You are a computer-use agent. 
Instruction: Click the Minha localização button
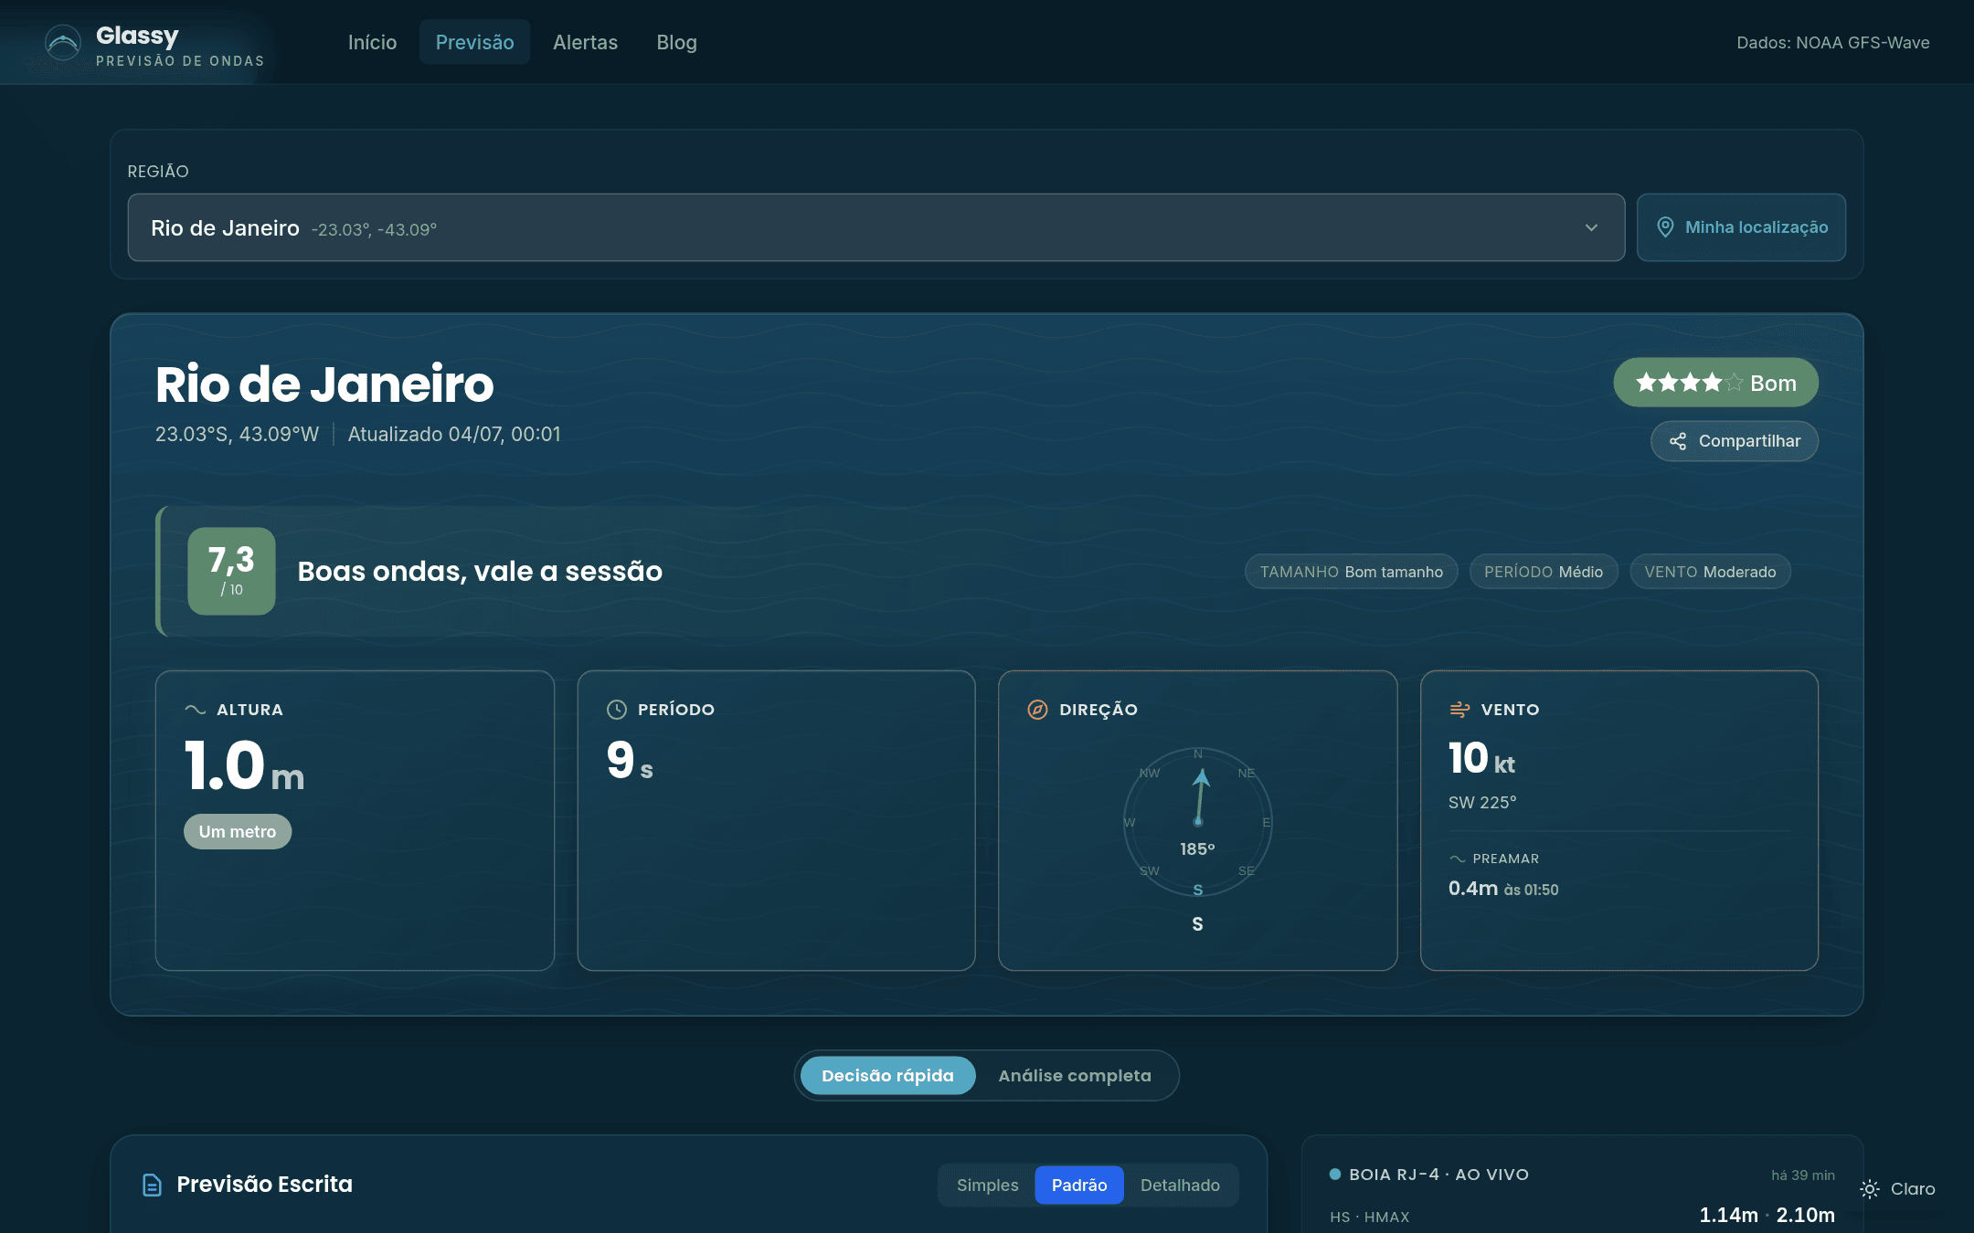tap(1741, 227)
